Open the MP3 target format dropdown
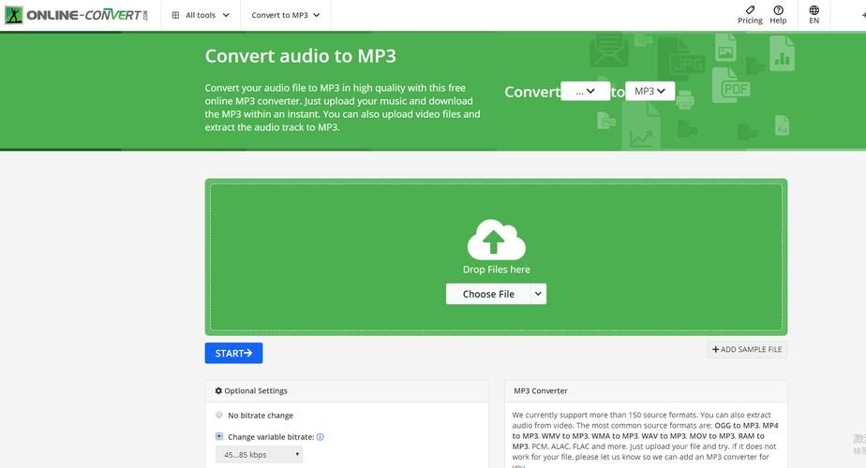Screen dimensions: 866x468 tap(649, 91)
